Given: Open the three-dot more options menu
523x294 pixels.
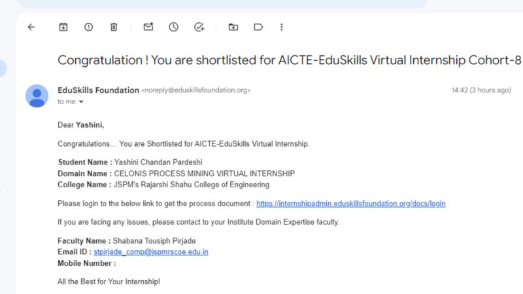Looking at the screenshot, I should [x=282, y=27].
